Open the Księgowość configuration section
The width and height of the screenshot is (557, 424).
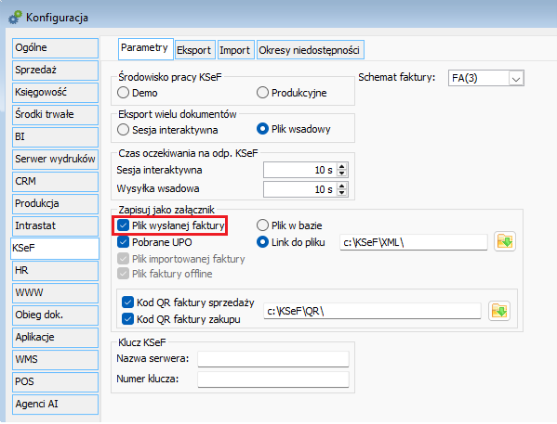coord(55,92)
